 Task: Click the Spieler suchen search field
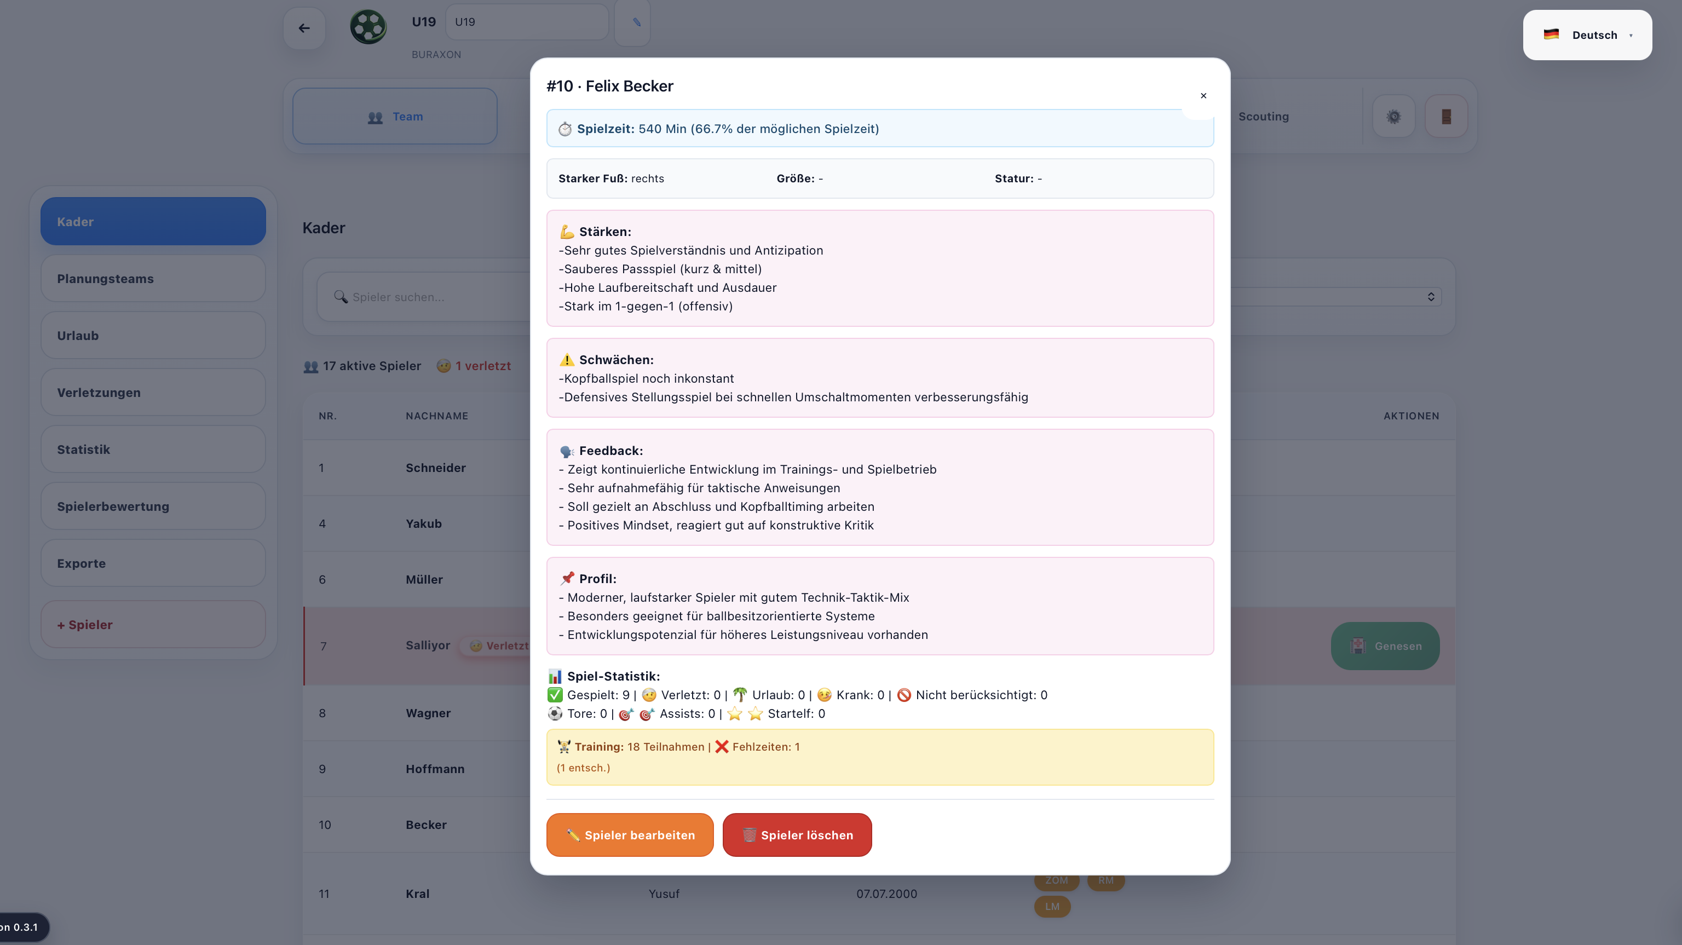tap(424, 297)
